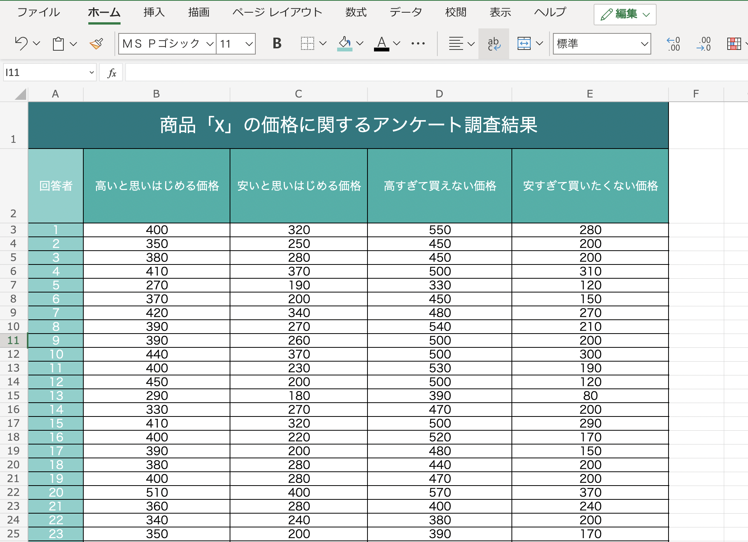The image size is (748, 542).
Task: Click the Select All corner triangle
Action: tap(20, 94)
